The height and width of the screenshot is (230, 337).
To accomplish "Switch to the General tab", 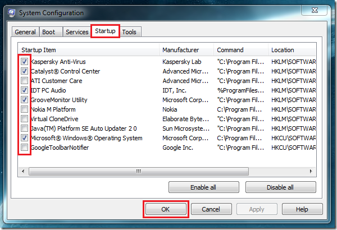I will point(25,32).
